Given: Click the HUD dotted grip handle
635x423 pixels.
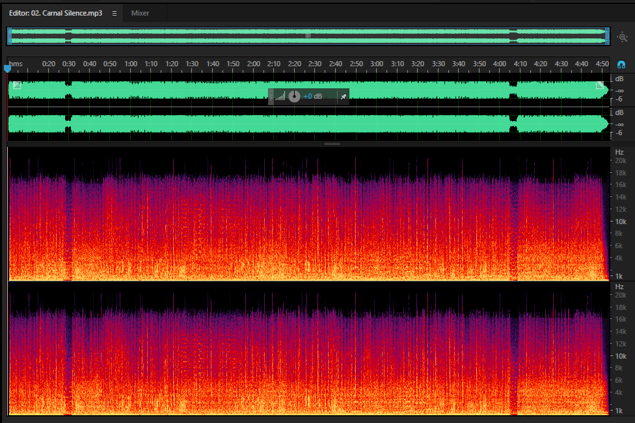Looking at the screenshot, I should pyautogui.click(x=271, y=96).
